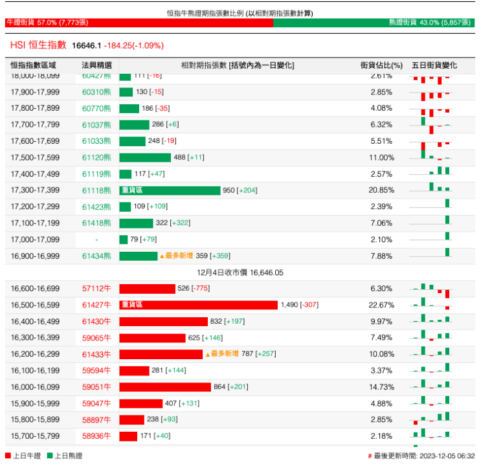
Task: Open the 61433牛 bull warrant link
Action: point(96,354)
